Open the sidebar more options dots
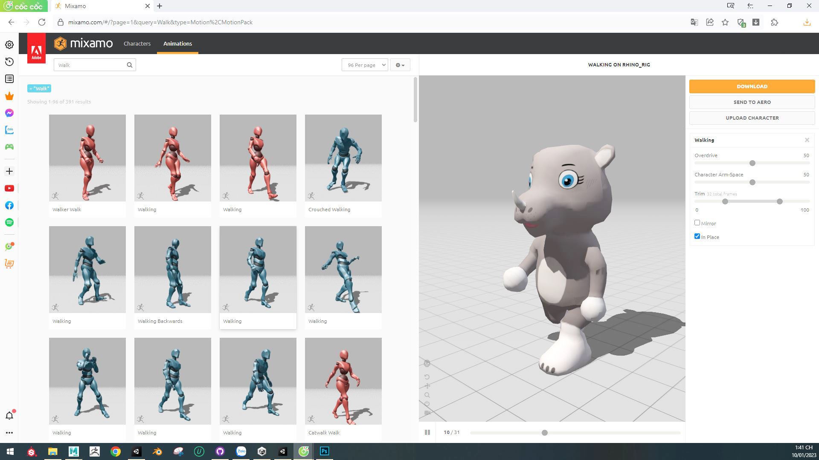 (x=9, y=433)
